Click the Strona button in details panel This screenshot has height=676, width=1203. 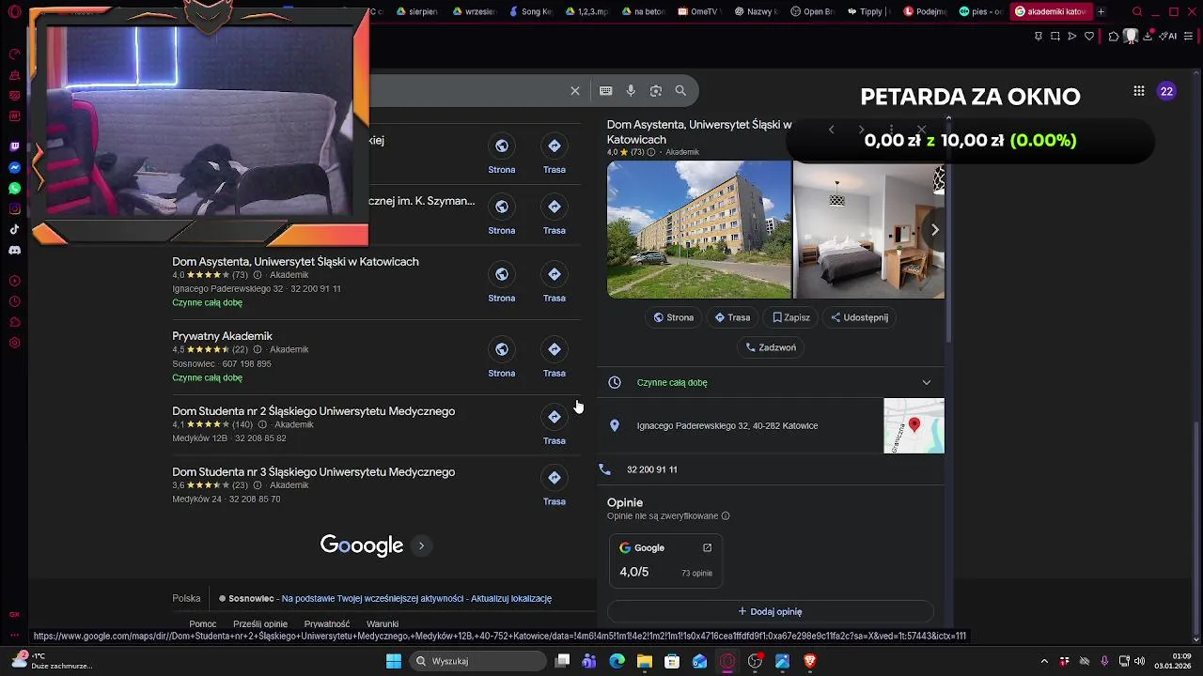(673, 317)
